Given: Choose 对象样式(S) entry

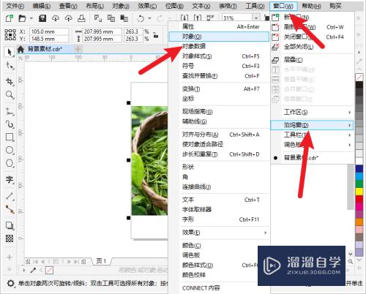Looking at the screenshot, I should pos(219,56).
